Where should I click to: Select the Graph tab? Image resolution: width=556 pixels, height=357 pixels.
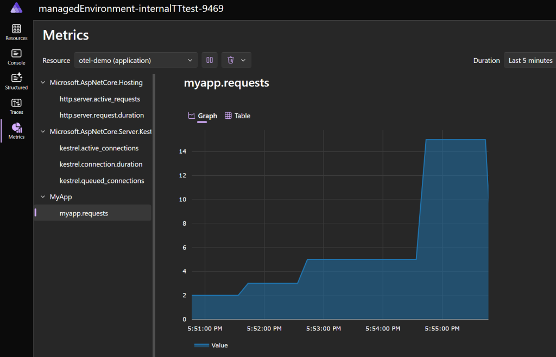pyautogui.click(x=202, y=116)
